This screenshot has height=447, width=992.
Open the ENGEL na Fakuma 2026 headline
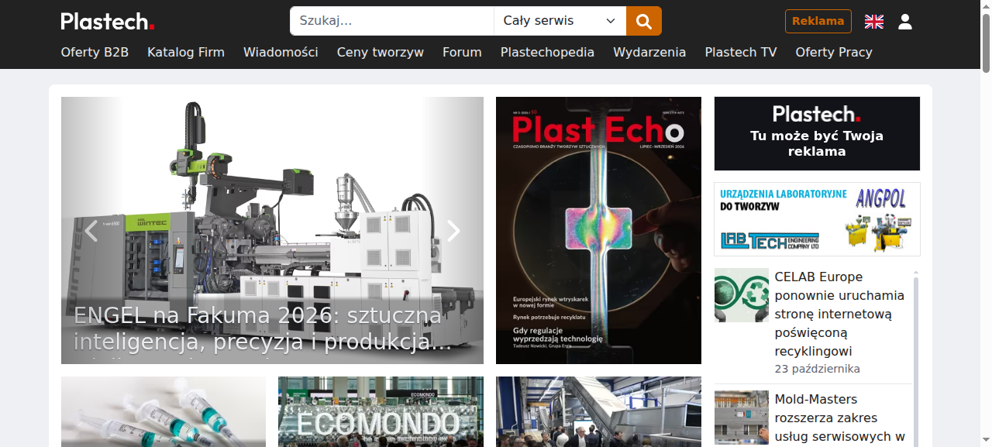pyautogui.click(x=263, y=328)
